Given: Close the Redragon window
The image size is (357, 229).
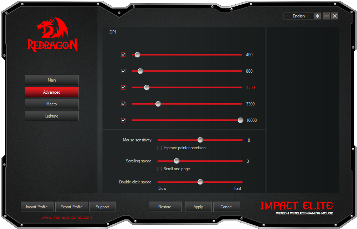Looking at the screenshot, I should (335, 16).
